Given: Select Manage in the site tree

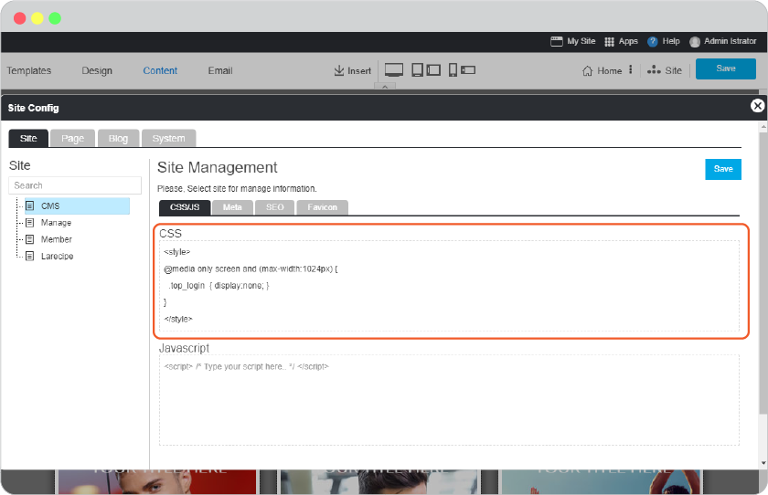Looking at the screenshot, I should [x=57, y=223].
